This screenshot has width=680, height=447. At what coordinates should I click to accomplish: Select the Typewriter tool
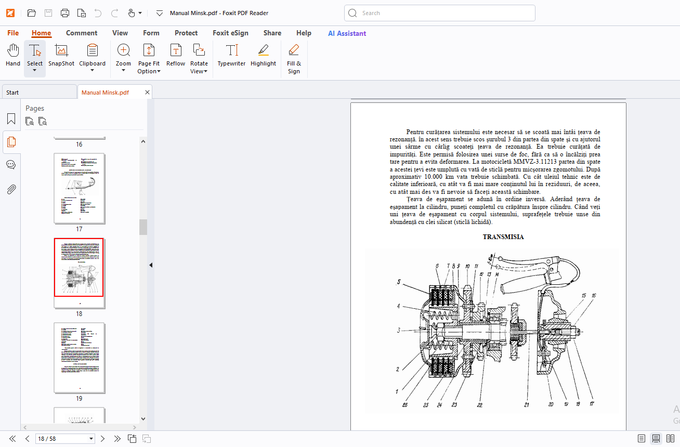[x=231, y=55]
